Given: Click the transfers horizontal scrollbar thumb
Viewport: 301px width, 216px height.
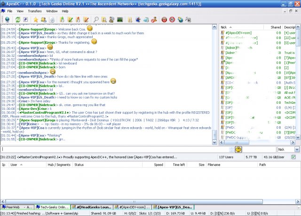Looking at the screenshot, I should pyautogui.click(x=134, y=201).
